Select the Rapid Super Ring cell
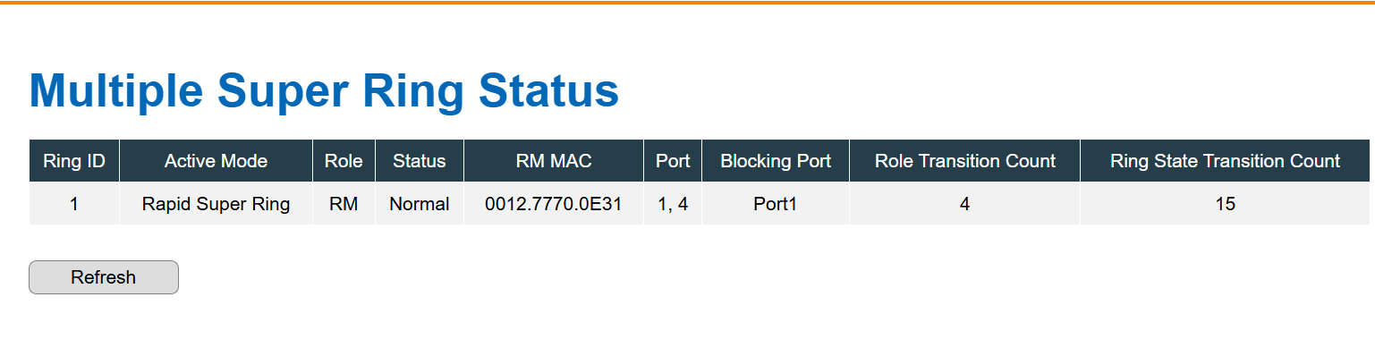The image size is (1375, 348). (x=216, y=204)
